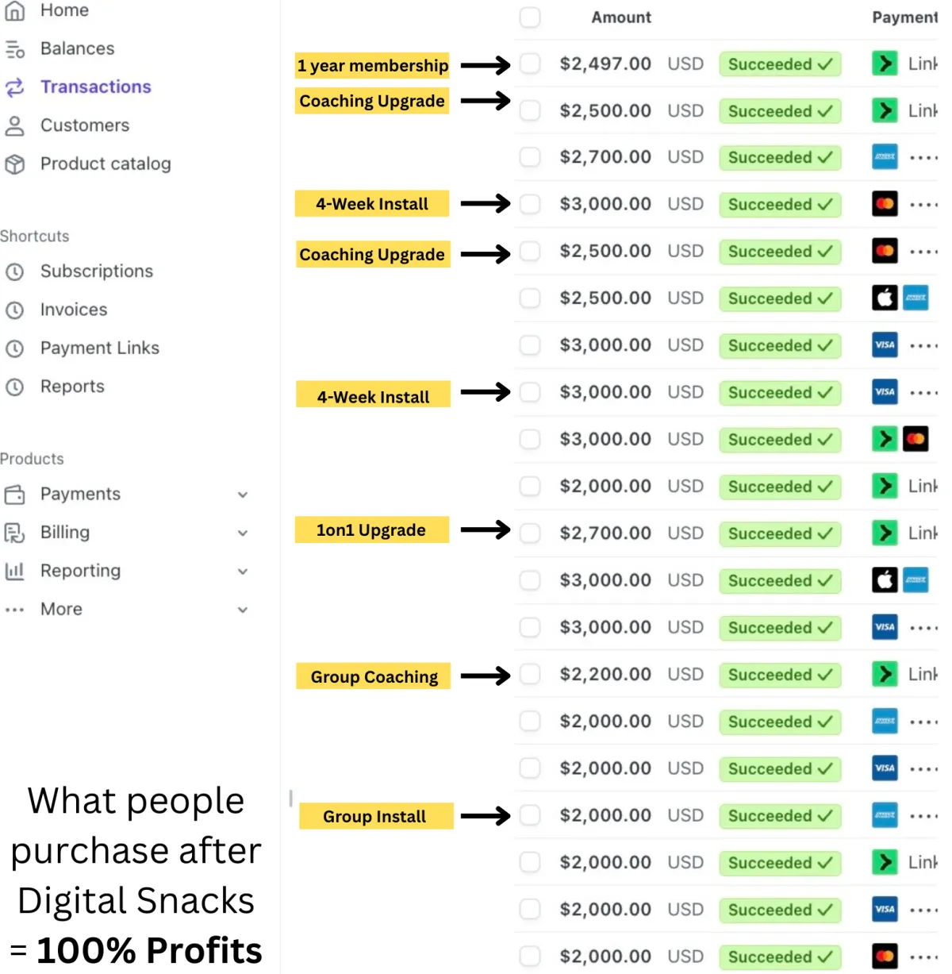The height and width of the screenshot is (974, 952).
Task: Open the Reports shortcut link
Action: coord(72,387)
